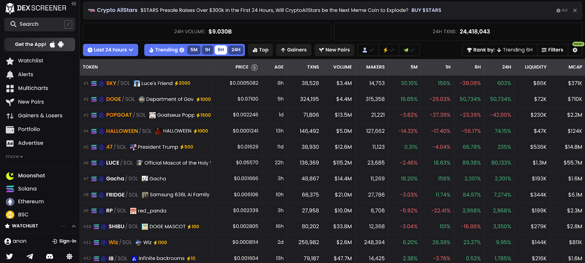Click the 24H TXNS stat box

point(458,32)
